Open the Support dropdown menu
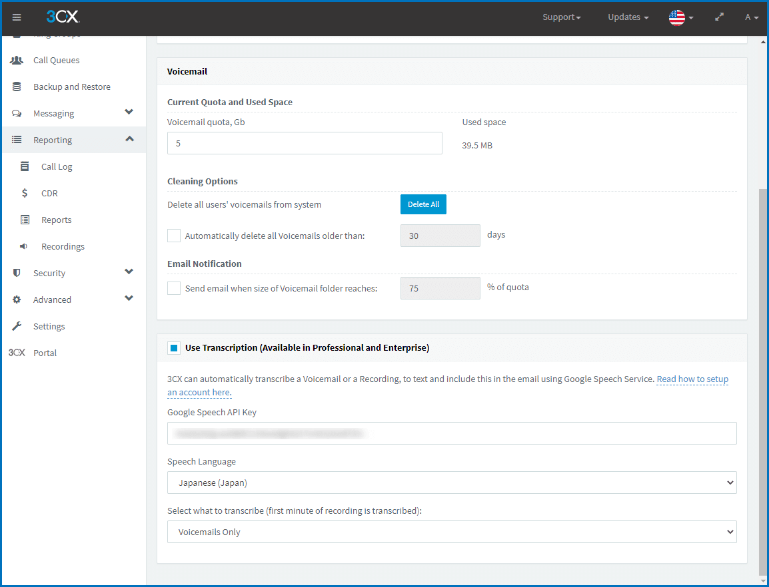Screen dimensions: 769x587 coord(562,17)
